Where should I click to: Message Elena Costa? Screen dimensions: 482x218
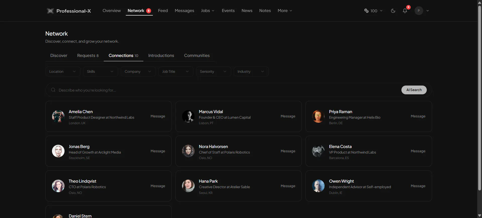pyautogui.click(x=418, y=151)
